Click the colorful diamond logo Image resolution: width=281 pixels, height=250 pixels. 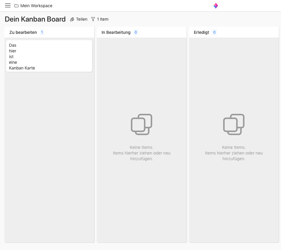pyautogui.click(x=216, y=6)
